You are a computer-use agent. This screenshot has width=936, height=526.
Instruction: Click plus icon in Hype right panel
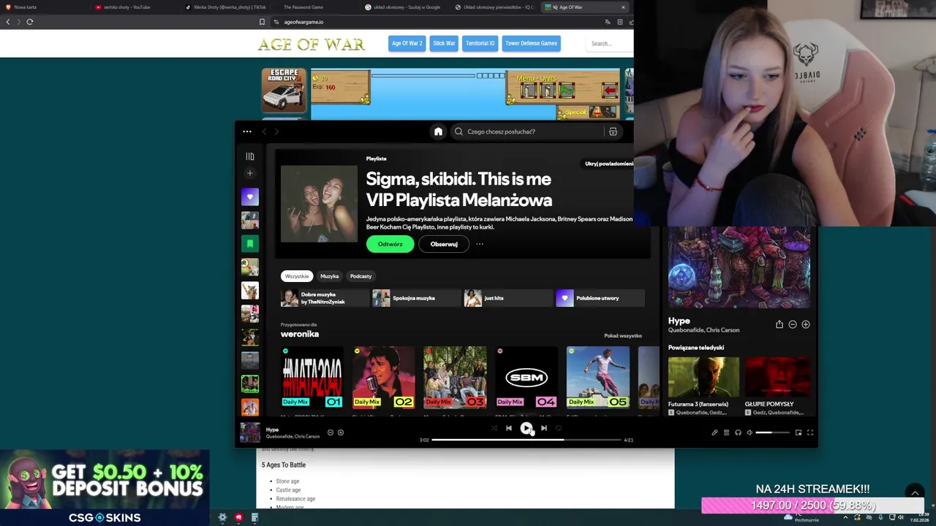(805, 324)
